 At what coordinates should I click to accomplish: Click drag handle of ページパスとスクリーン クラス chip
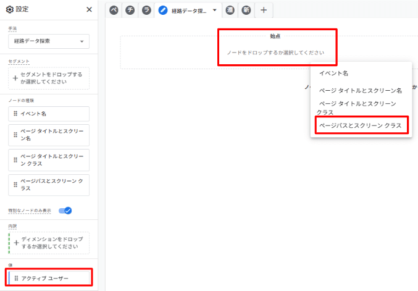15,185
